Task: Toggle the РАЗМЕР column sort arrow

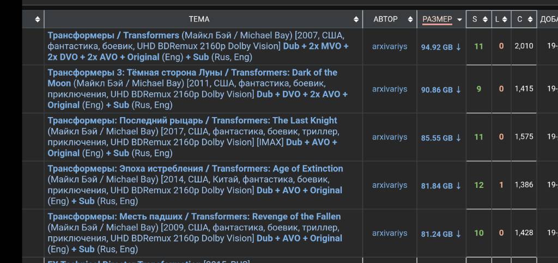Action: pyautogui.click(x=459, y=20)
